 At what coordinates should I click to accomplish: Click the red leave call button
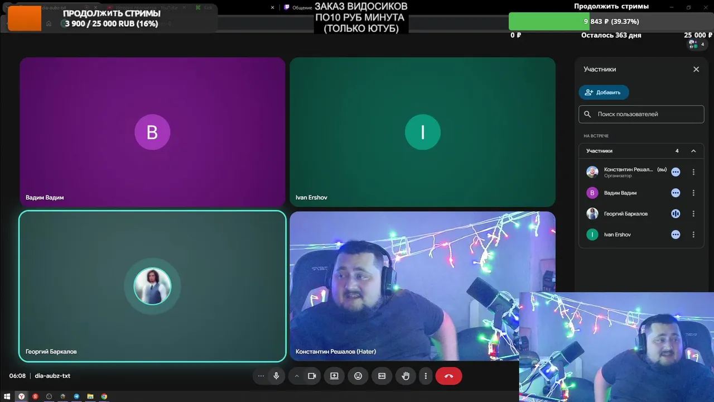(x=449, y=376)
